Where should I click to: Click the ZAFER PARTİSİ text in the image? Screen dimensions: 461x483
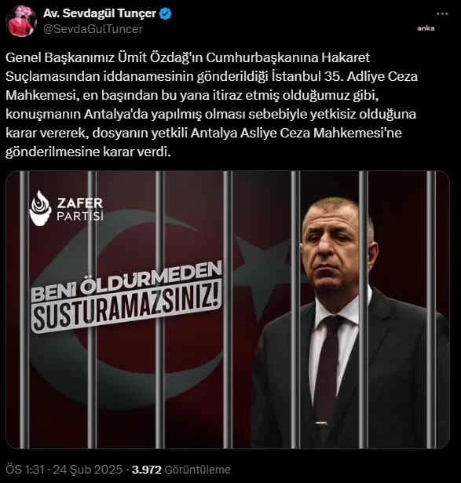pyautogui.click(x=80, y=209)
